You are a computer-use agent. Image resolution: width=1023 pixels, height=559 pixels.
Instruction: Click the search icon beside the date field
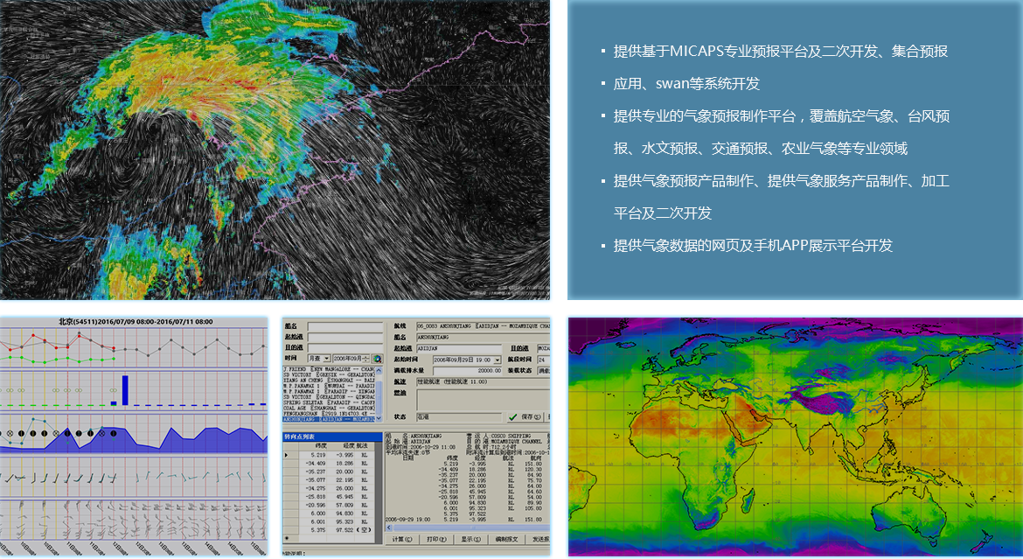377,359
